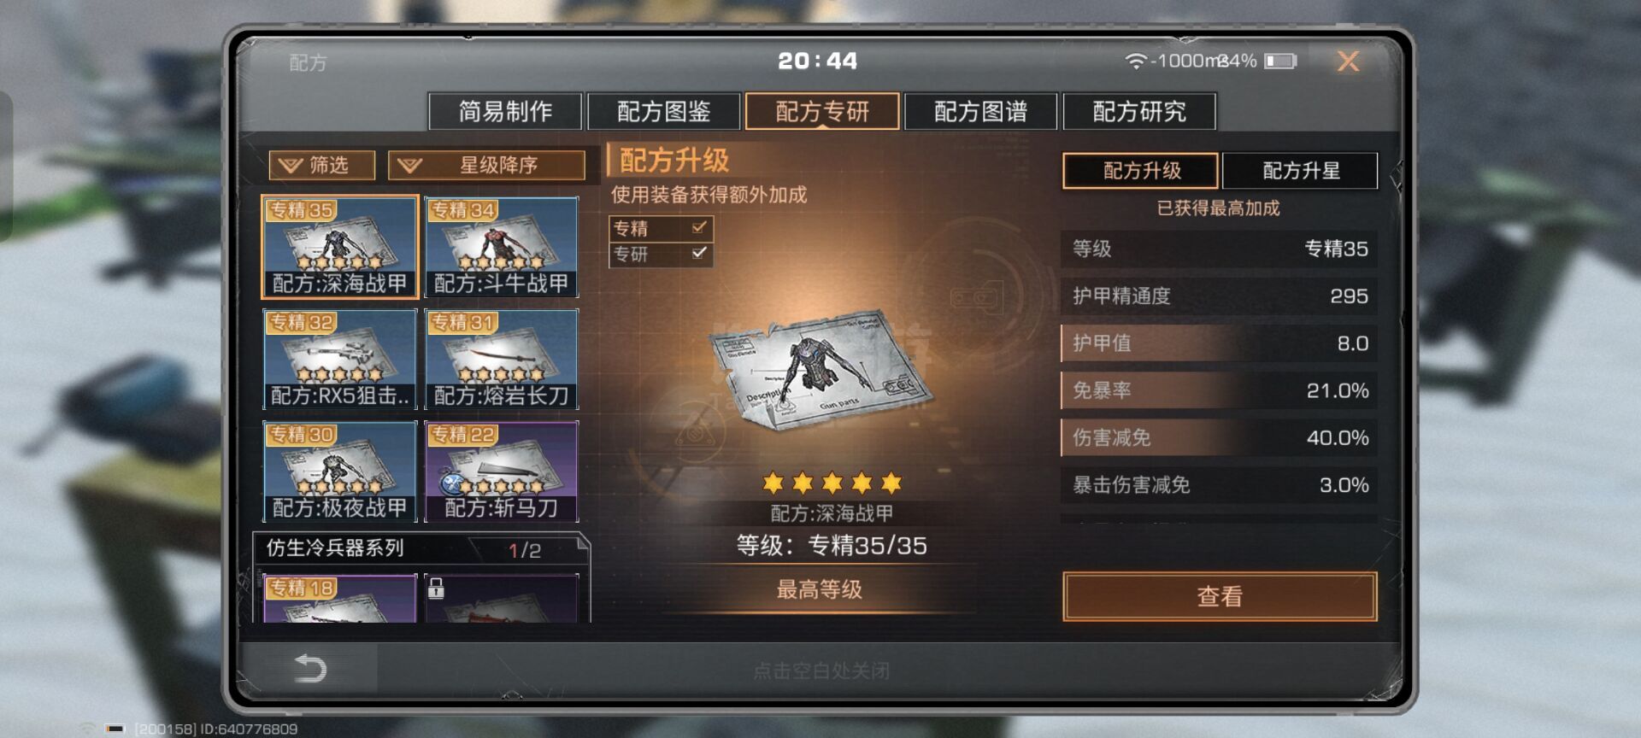This screenshot has width=1641, height=738.
Task: Pick the 熔岩长刀 recipe icon
Action: (x=502, y=359)
